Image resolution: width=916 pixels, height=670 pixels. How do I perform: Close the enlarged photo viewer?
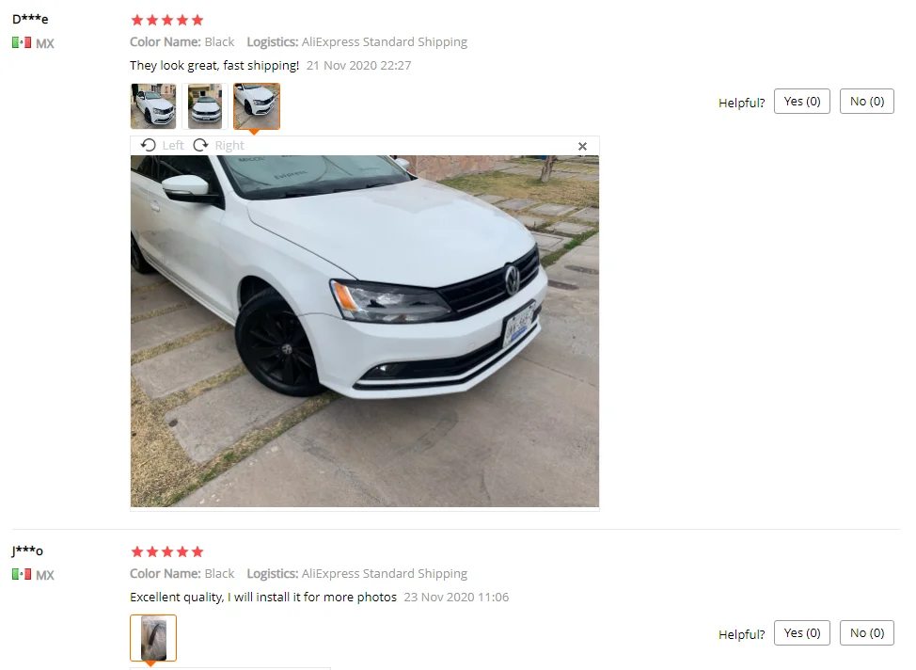click(x=582, y=146)
